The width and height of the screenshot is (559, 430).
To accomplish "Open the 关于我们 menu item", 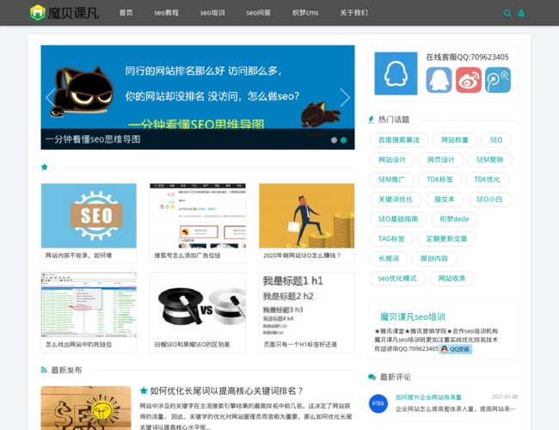I will tap(353, 13).
